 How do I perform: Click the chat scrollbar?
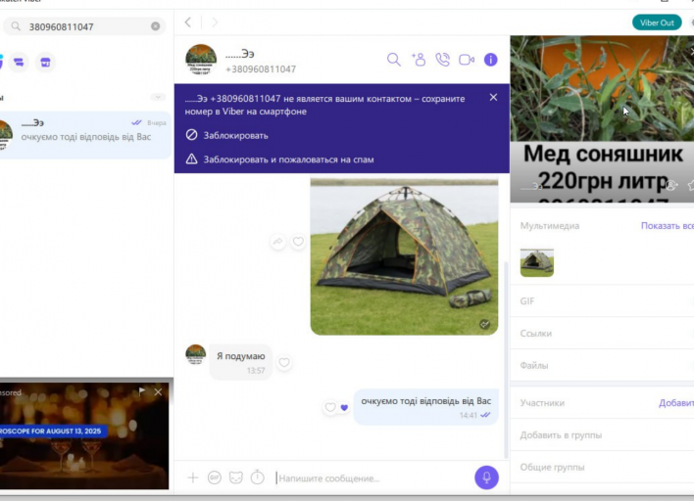(506, 360)
